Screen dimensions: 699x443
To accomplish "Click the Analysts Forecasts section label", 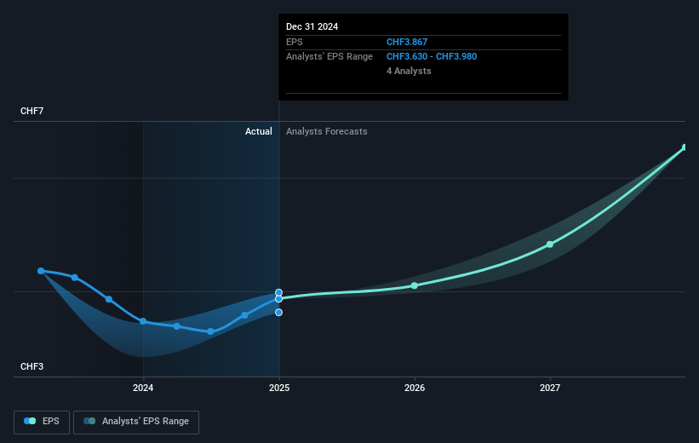I will (327, 131).
